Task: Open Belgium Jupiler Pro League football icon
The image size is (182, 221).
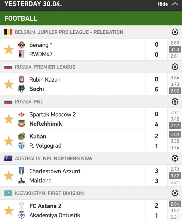Action: (175, 32)
